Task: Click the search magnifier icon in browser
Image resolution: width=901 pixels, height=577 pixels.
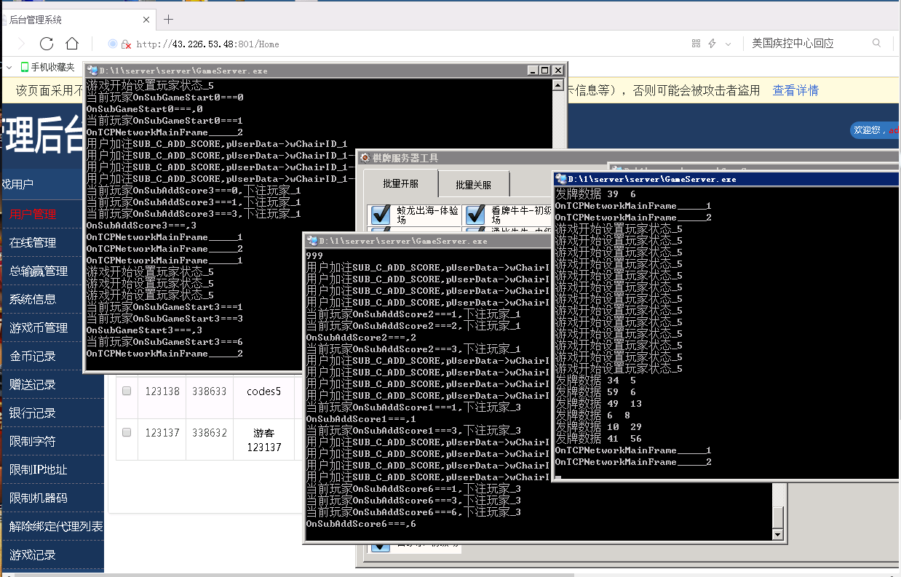Action: point(876,44)
